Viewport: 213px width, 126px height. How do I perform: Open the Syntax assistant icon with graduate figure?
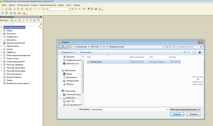(88, 9)
